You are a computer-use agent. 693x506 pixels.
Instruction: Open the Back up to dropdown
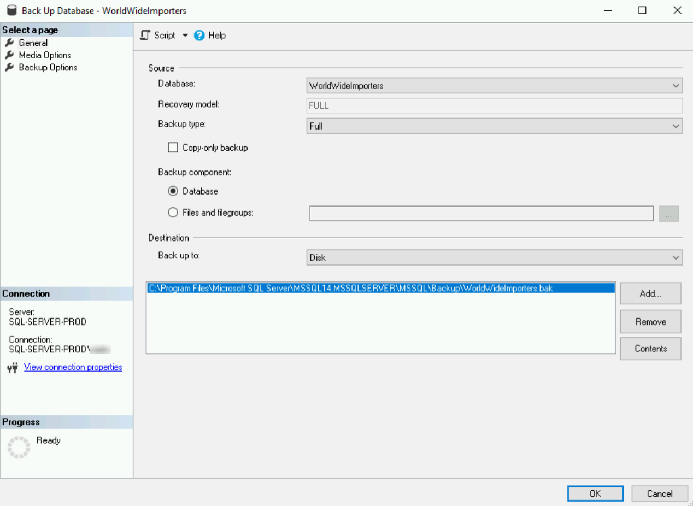click(x=676, y=257)
